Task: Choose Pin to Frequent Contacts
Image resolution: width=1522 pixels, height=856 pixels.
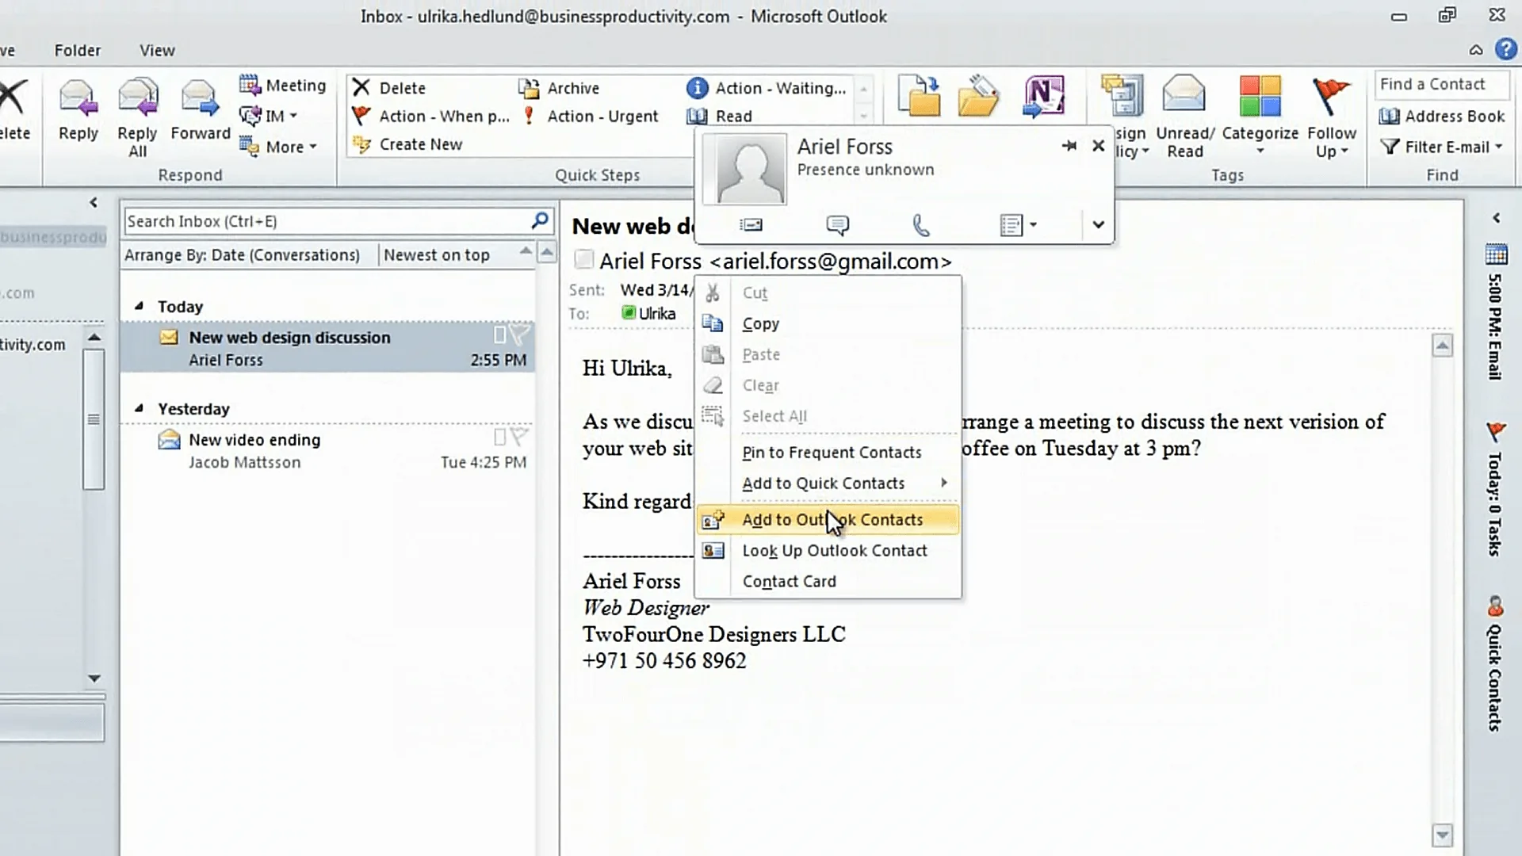Action: pyautogui.click(x=828, y=452)
